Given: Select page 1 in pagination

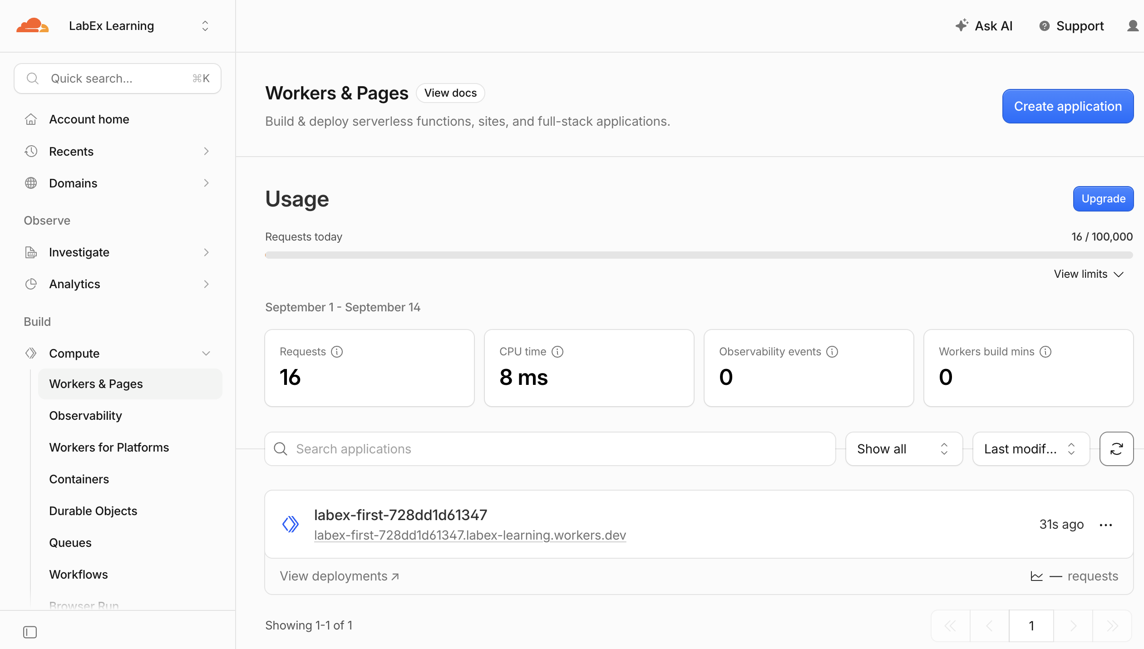Looking at the screenshot, I should pyautogui.click(x=1031, y=626).
